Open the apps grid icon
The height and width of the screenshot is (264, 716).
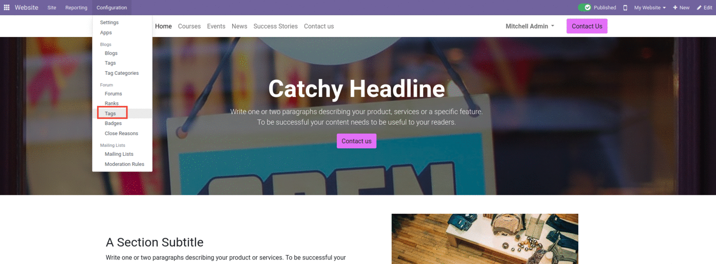point(7,7)
